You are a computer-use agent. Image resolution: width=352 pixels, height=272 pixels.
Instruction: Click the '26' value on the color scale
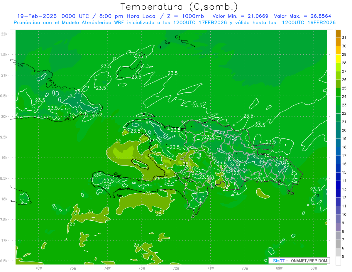click(344, 80)
